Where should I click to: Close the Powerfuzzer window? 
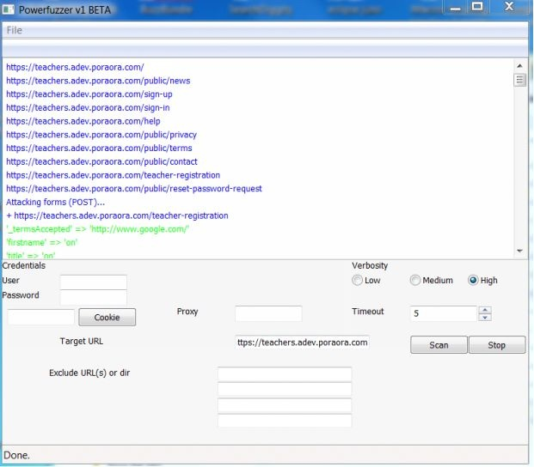509,7
